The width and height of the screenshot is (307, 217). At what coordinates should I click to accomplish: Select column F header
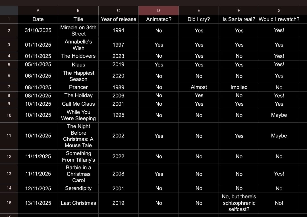point(239,11)
